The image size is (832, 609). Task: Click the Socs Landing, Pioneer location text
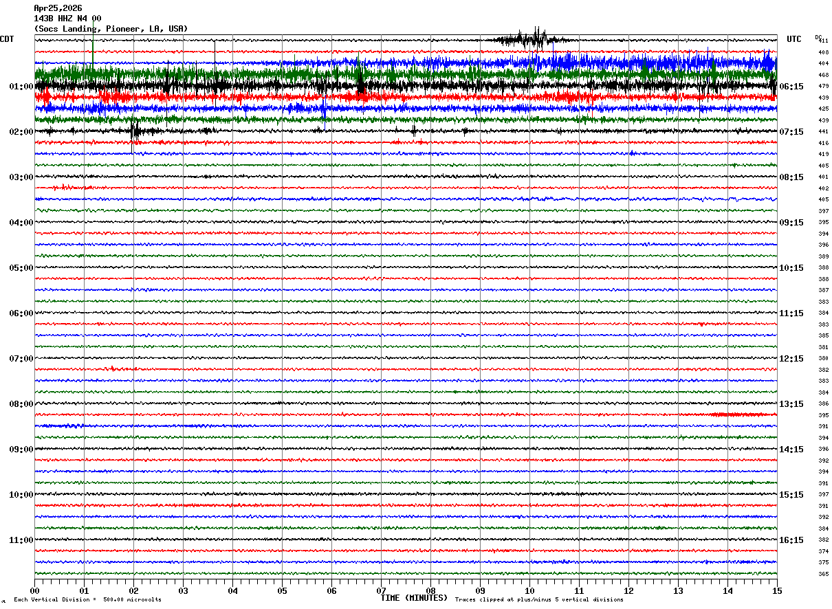(111, 29)
